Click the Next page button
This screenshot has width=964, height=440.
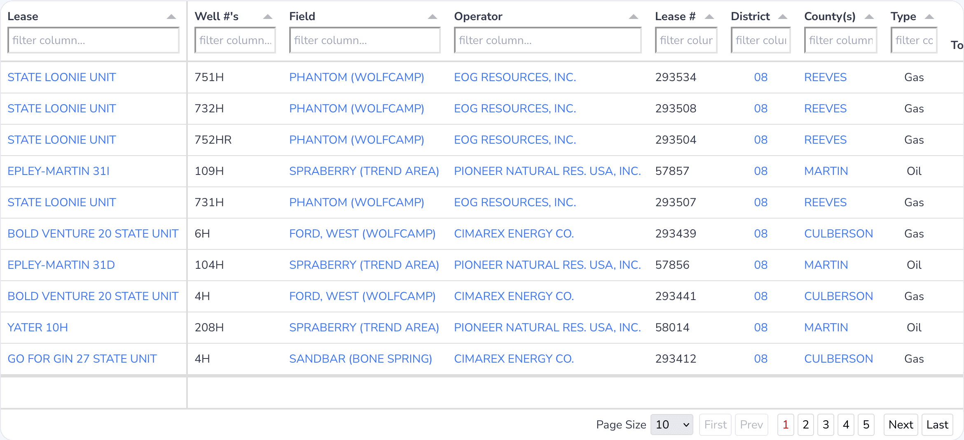[x=901, y=424]
